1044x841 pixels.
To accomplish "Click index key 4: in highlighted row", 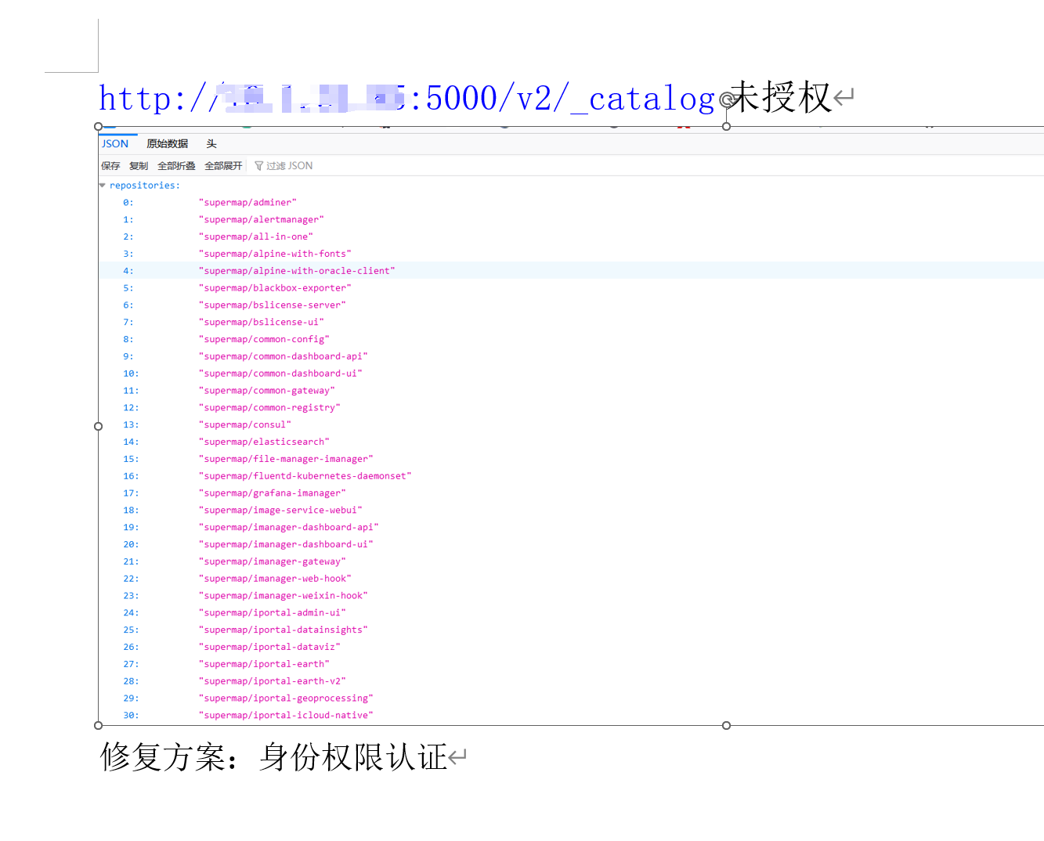I will pos(128,271).
